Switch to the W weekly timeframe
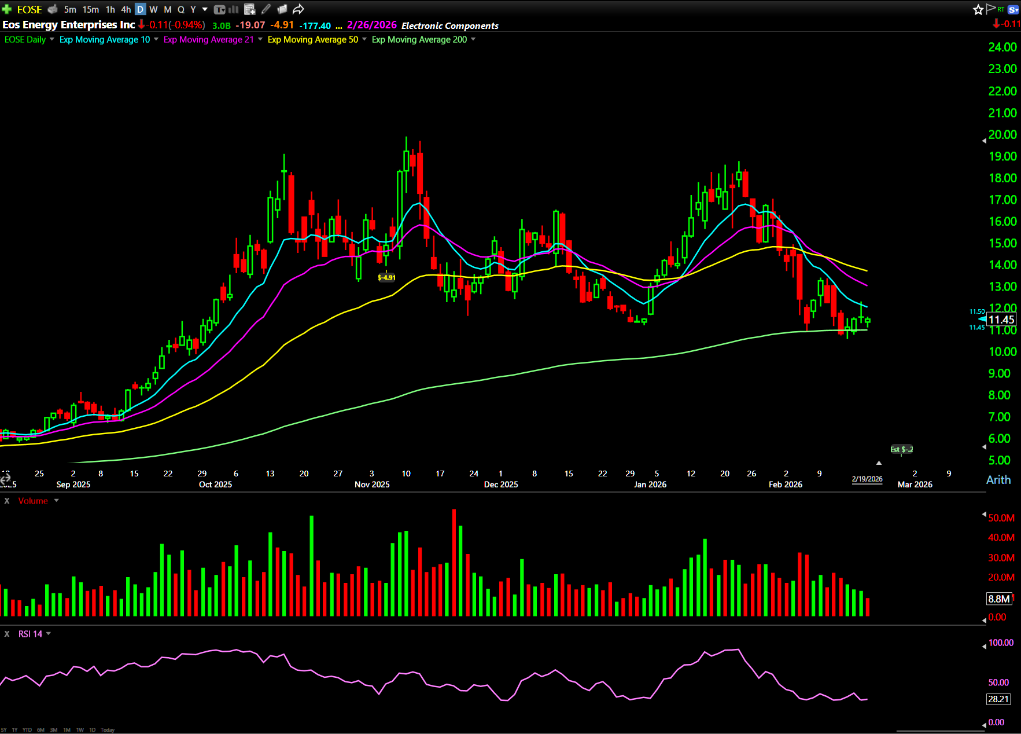Screen dimensions: 1021x734 tap(153, 9)
